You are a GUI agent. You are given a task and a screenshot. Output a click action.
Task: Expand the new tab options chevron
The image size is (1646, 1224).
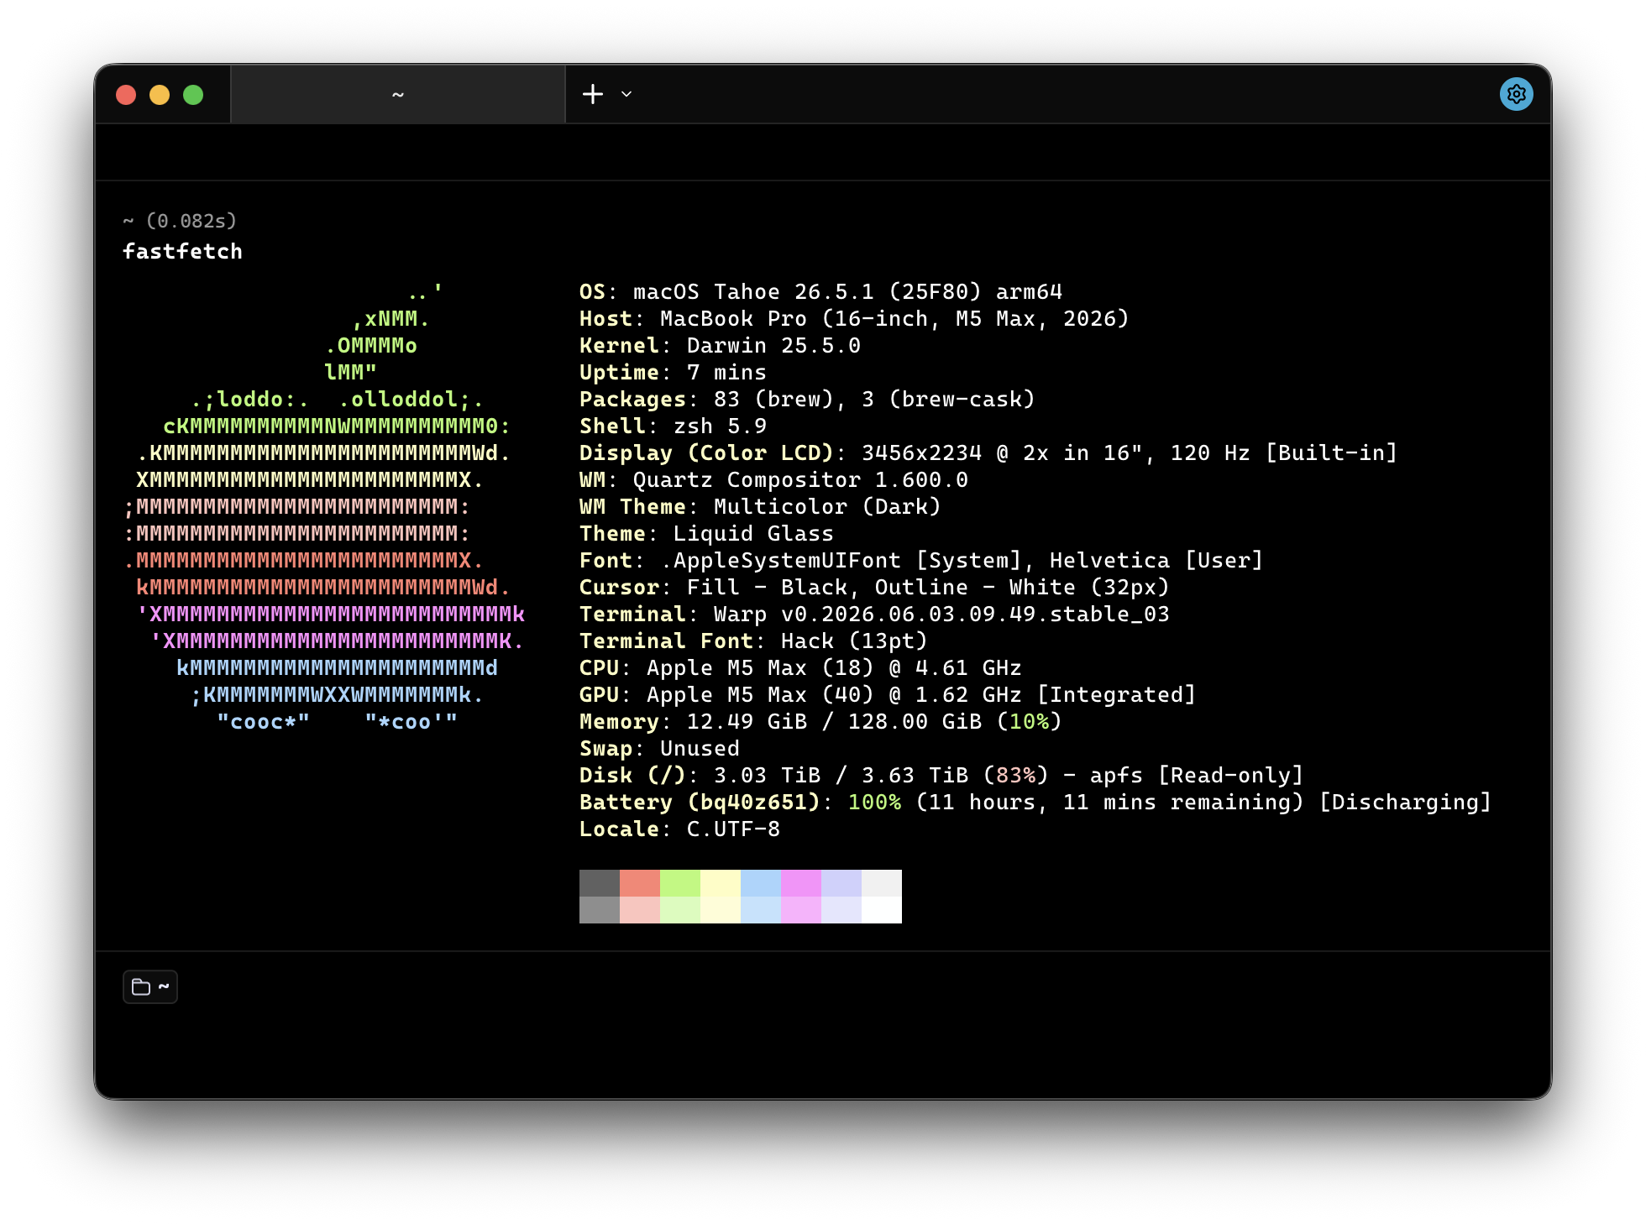(x=626, y=94)
